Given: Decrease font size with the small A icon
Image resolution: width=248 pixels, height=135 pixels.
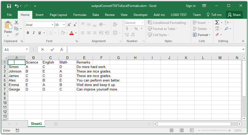Looking at the screenshot, I should [75, 25].
